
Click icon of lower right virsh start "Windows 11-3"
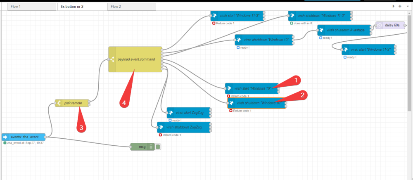point(345,50)
